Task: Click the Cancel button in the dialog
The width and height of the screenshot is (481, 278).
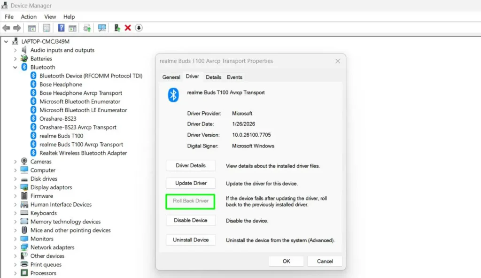Action: (325, 261)
